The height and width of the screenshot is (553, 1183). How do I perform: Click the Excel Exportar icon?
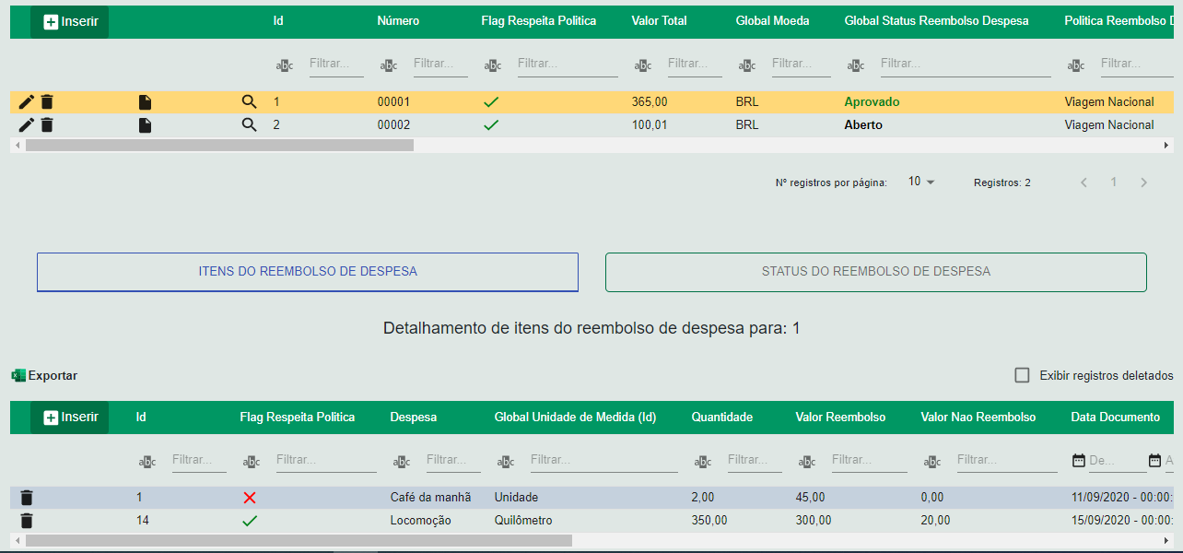tap(18, 375)
